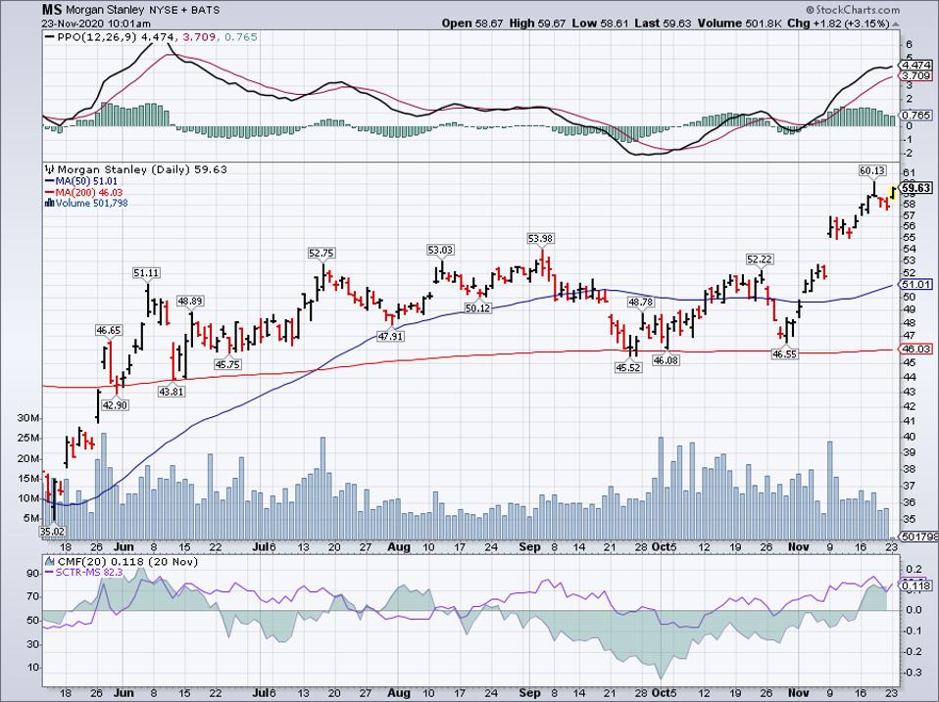This screenshot has height=702, width=939.
Task: Click the copyright StockCharts.com logo
Action: (x=852, y=10)
